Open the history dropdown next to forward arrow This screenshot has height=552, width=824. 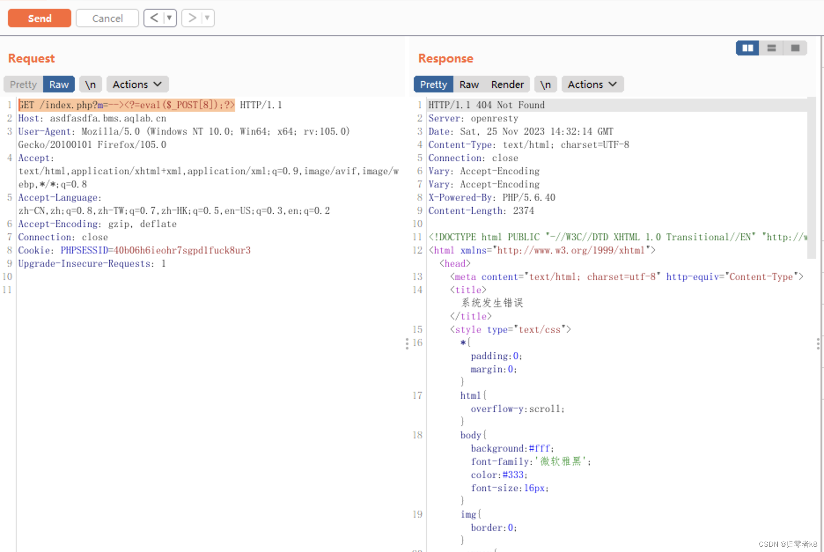206,18
